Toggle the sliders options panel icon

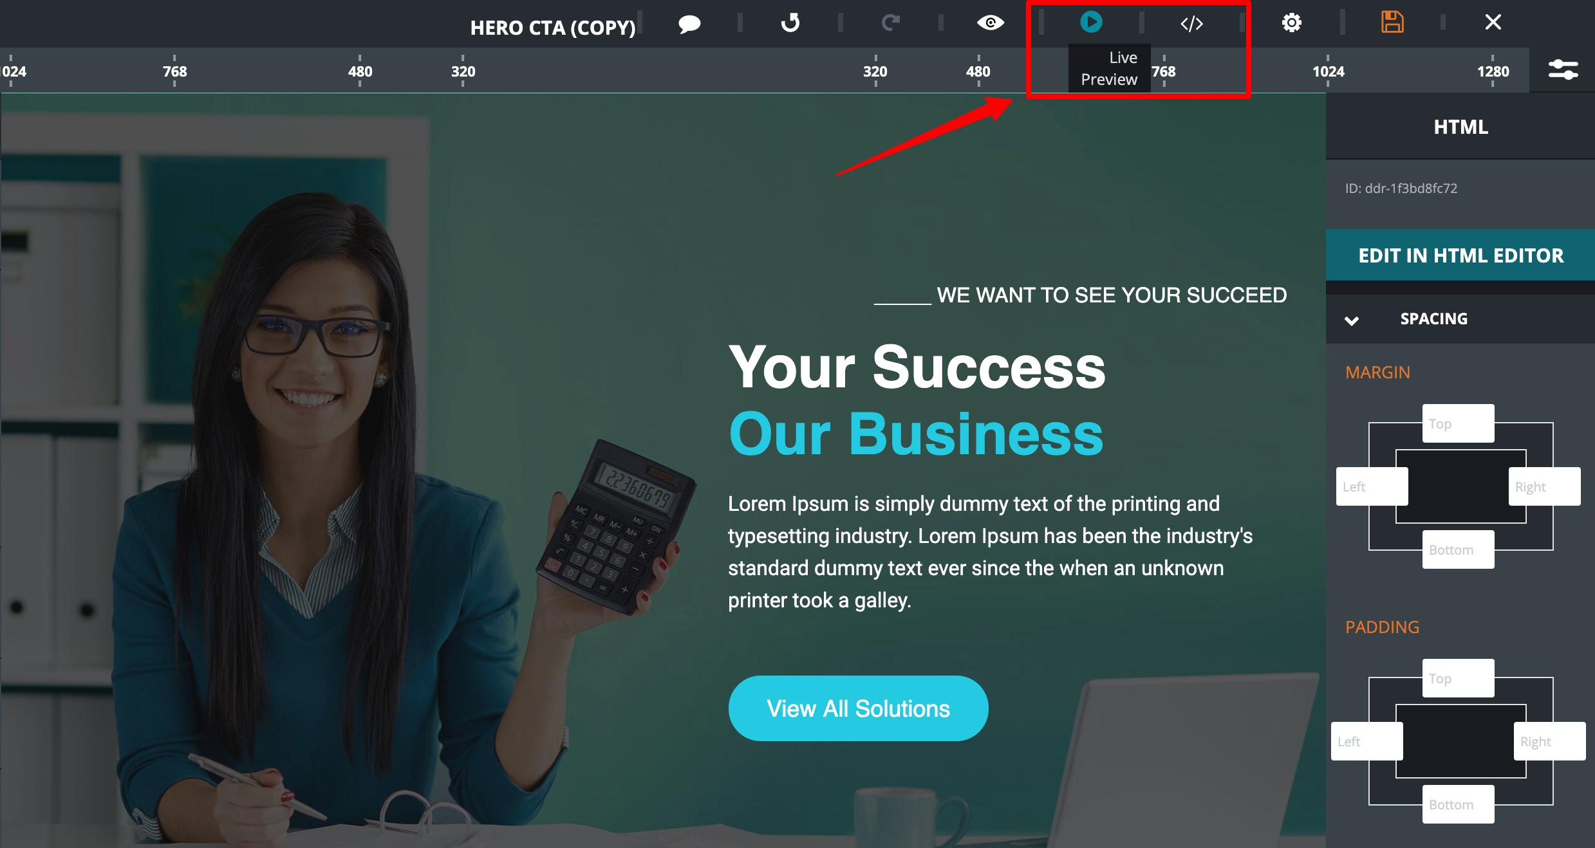click(1563, 69)
